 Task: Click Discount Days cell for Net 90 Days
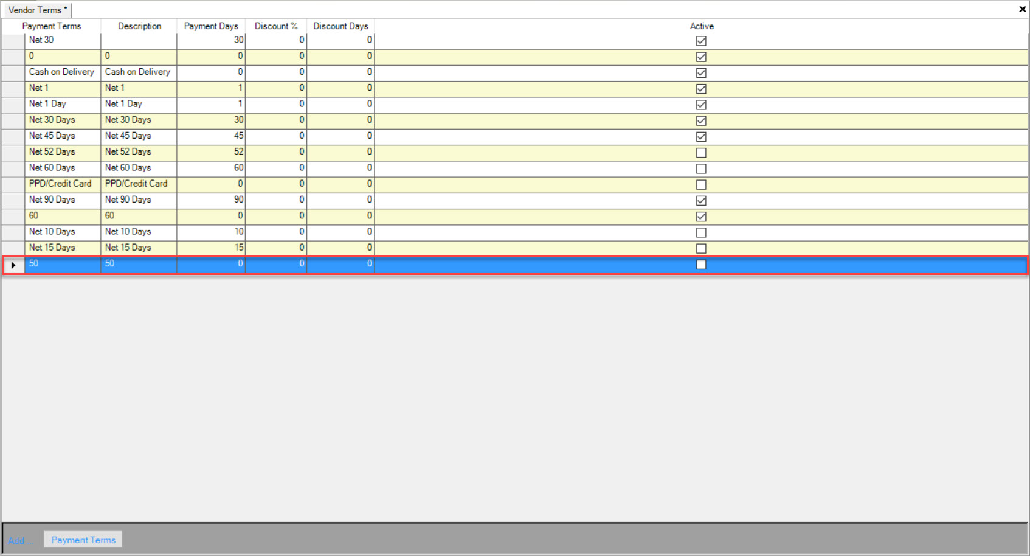point(340,200)
